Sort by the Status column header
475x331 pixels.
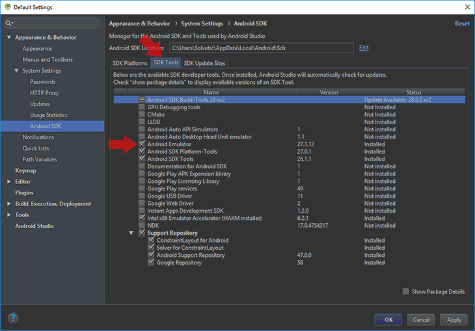(413, 92)
